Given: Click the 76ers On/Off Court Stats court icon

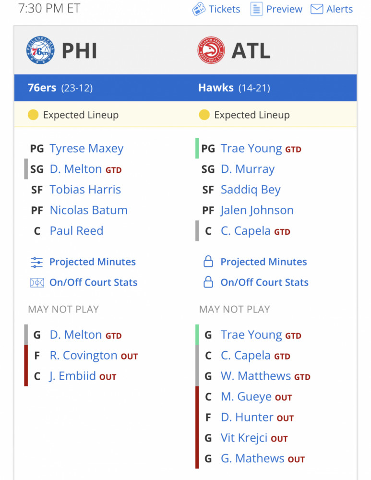Looking at the screenshot, I should point(37,283).
